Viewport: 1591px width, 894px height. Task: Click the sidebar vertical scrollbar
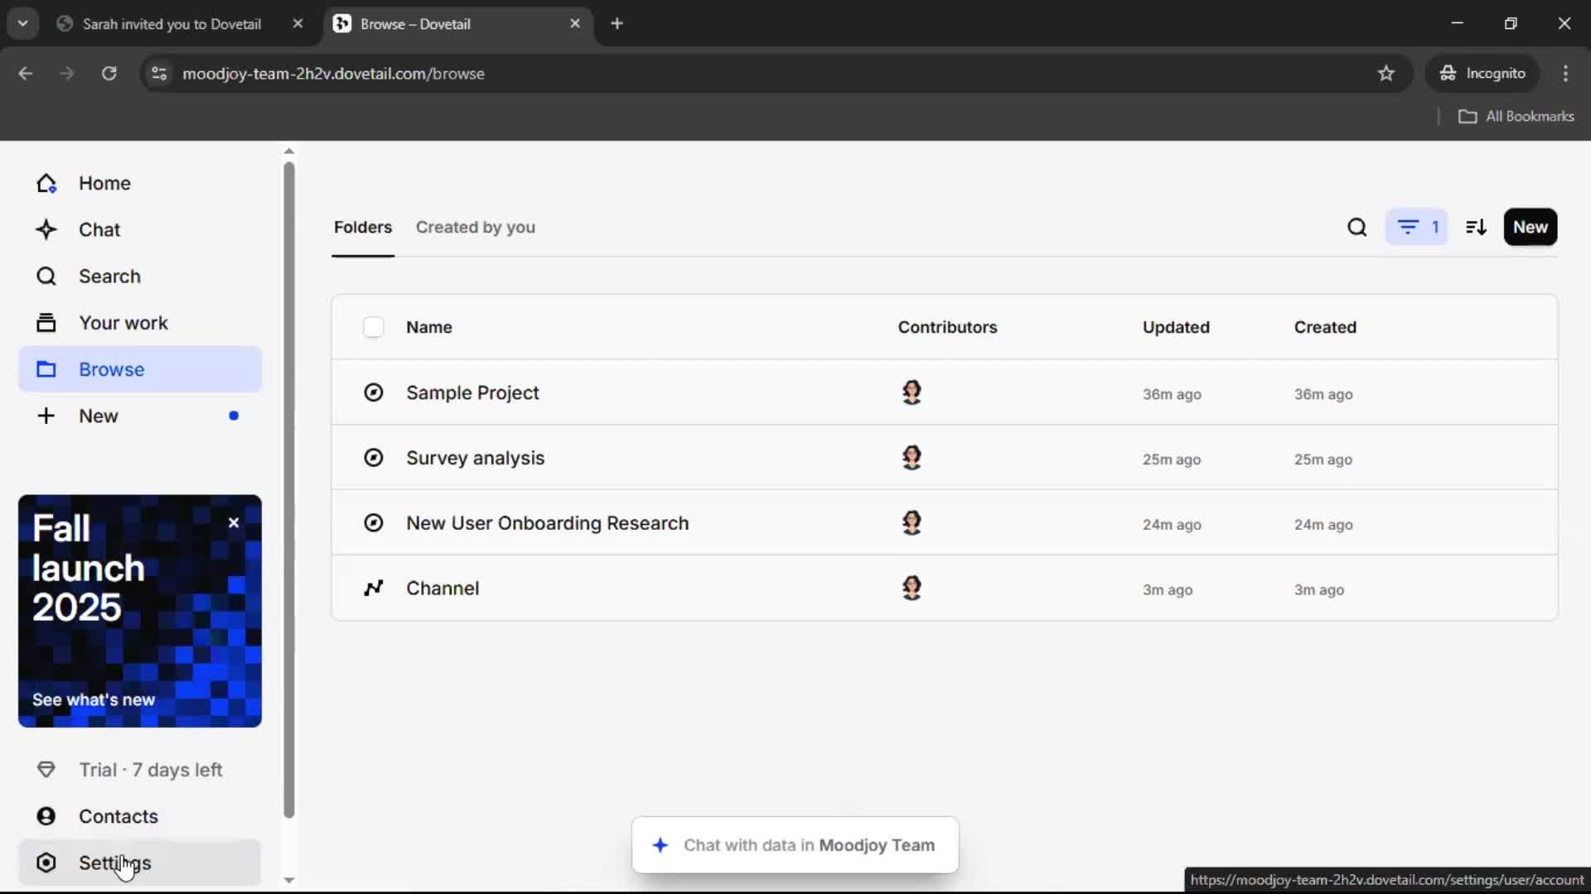point(289,488)
